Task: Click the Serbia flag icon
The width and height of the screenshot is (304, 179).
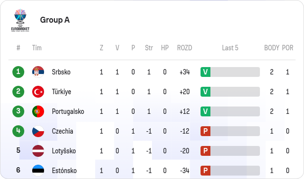Action: click(38, 72)
